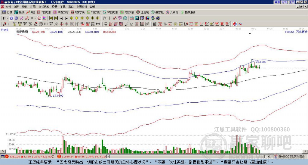Click the 客服 customer service button
The width and height of the screenshot is (308, 165).
click(x=277, y=2)
